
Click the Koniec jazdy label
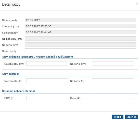coord(10,33)
